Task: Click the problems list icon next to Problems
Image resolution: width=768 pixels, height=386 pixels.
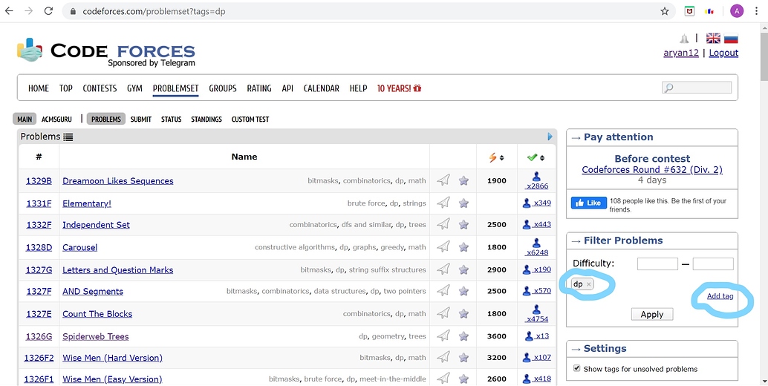Action: tap(68, 137)
